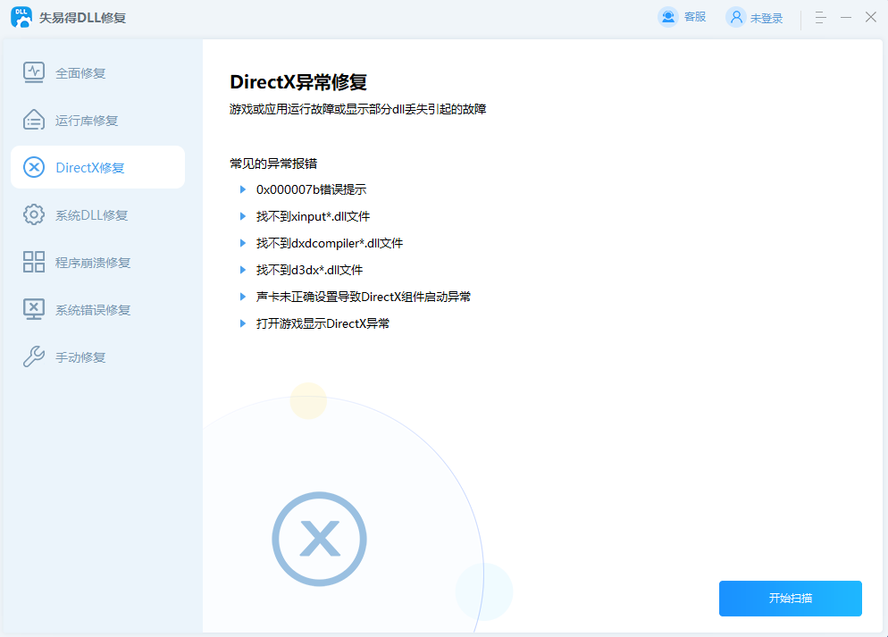888x637 pixels.
Task: Click the 运行库修复 icon in sidebar
Action: point(33,120)
